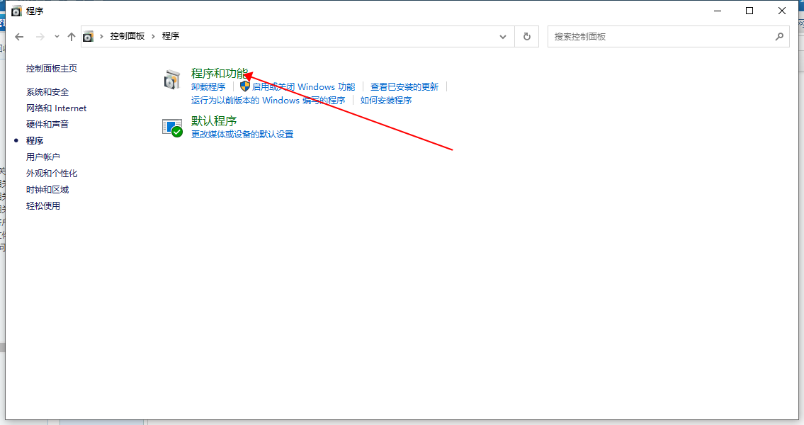
Task: Open 运行为以前版本的 Windows 编写的程序
Action: 268,100
